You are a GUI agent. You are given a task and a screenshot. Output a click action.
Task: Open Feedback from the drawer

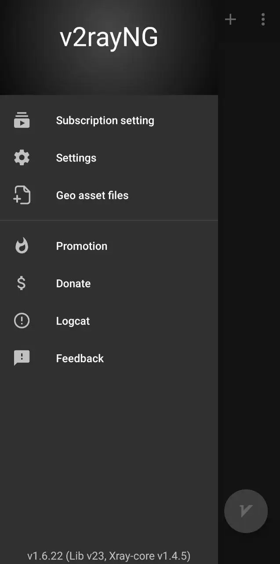tap(109, 358)
